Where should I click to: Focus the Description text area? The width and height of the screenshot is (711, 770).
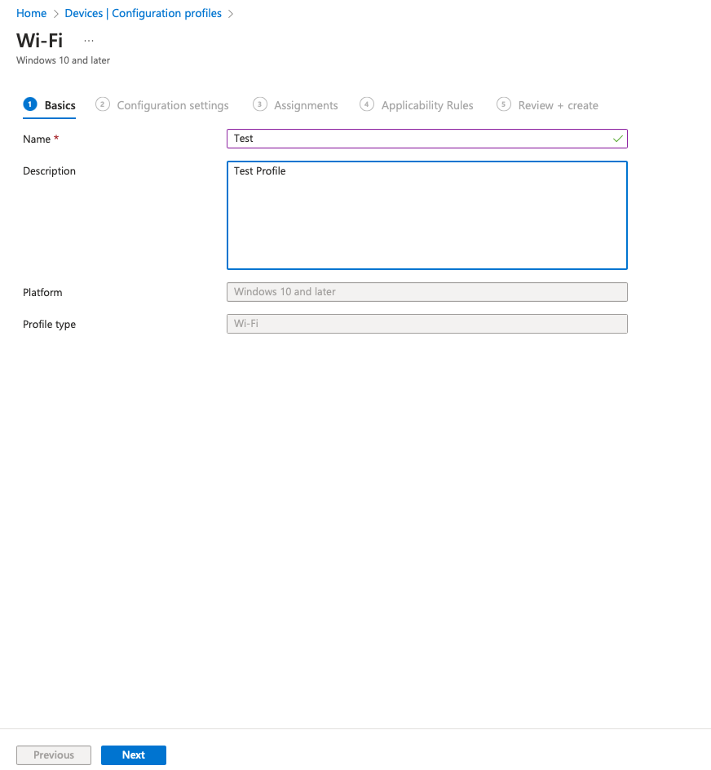click(x=426, y=215)
